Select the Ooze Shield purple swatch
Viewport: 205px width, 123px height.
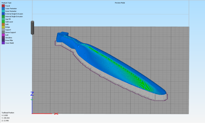click(x=3, y=43)
